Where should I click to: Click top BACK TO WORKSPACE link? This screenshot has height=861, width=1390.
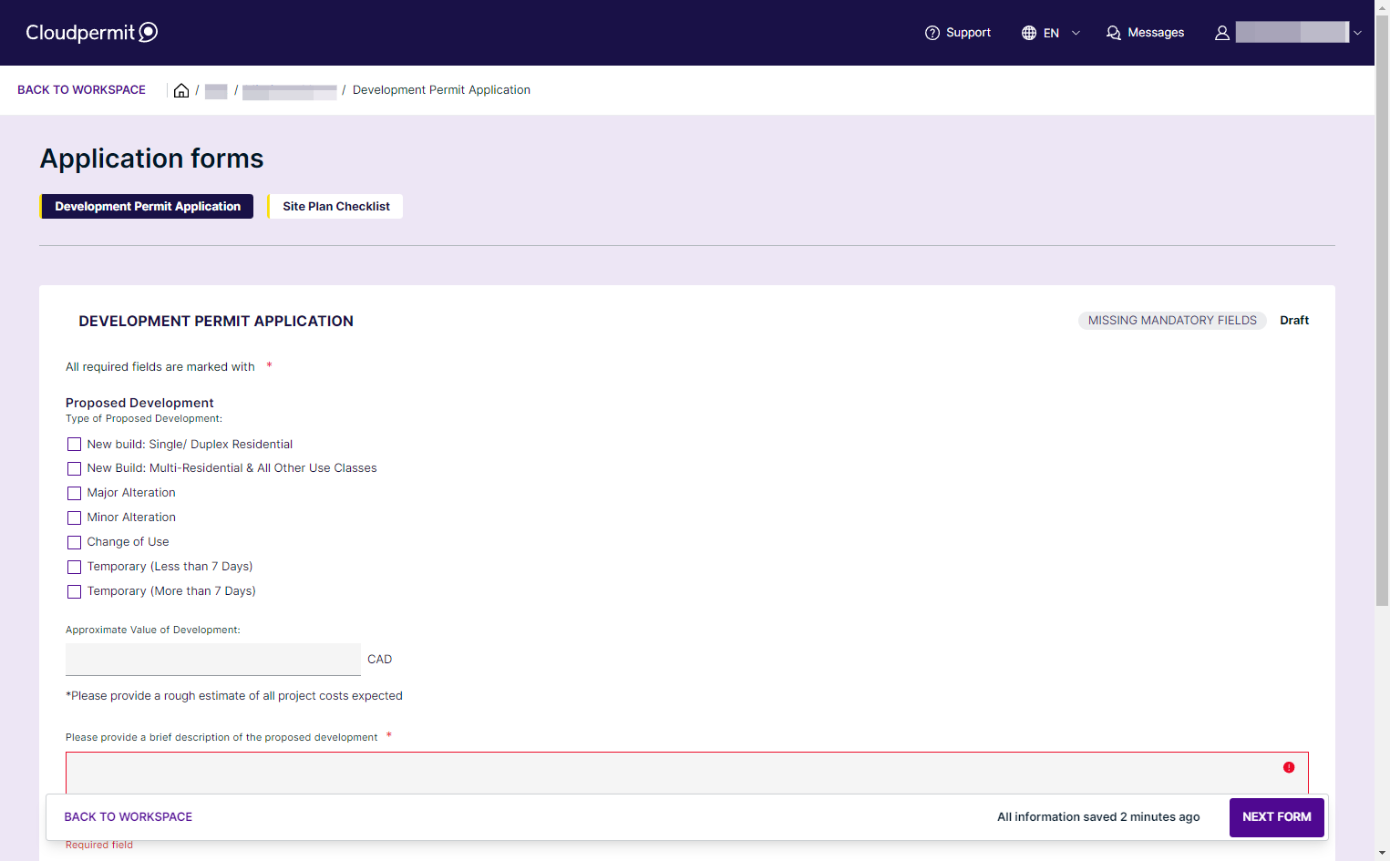coord(81,90)
